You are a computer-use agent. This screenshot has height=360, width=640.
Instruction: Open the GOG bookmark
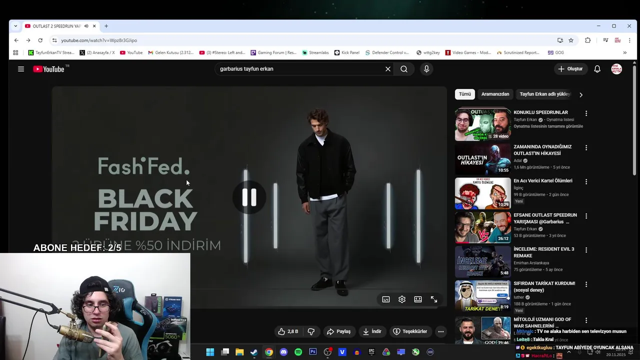point(555,52)
